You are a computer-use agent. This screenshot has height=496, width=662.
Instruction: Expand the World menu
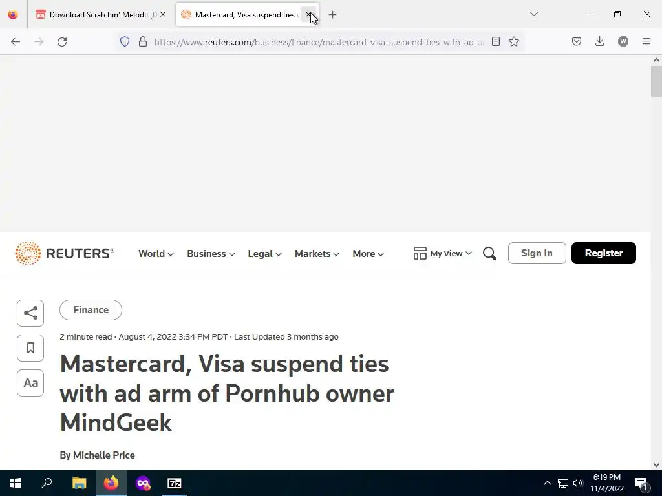[x=156, y=253]
